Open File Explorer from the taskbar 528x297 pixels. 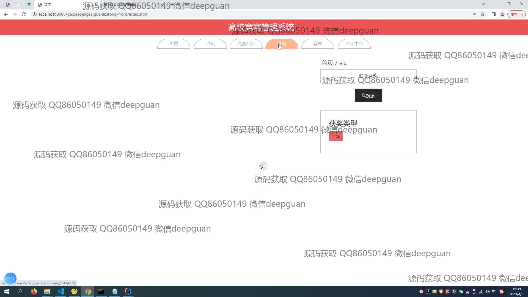click(47, 291)
